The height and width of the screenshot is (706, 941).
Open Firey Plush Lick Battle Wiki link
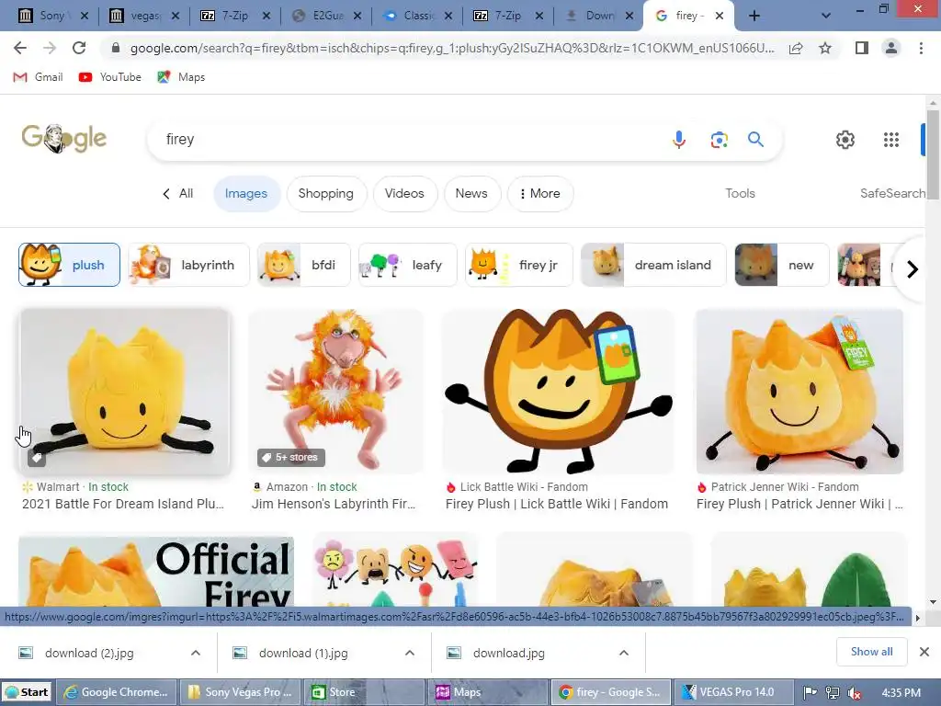pyautogui.click(x=556, y=504)
